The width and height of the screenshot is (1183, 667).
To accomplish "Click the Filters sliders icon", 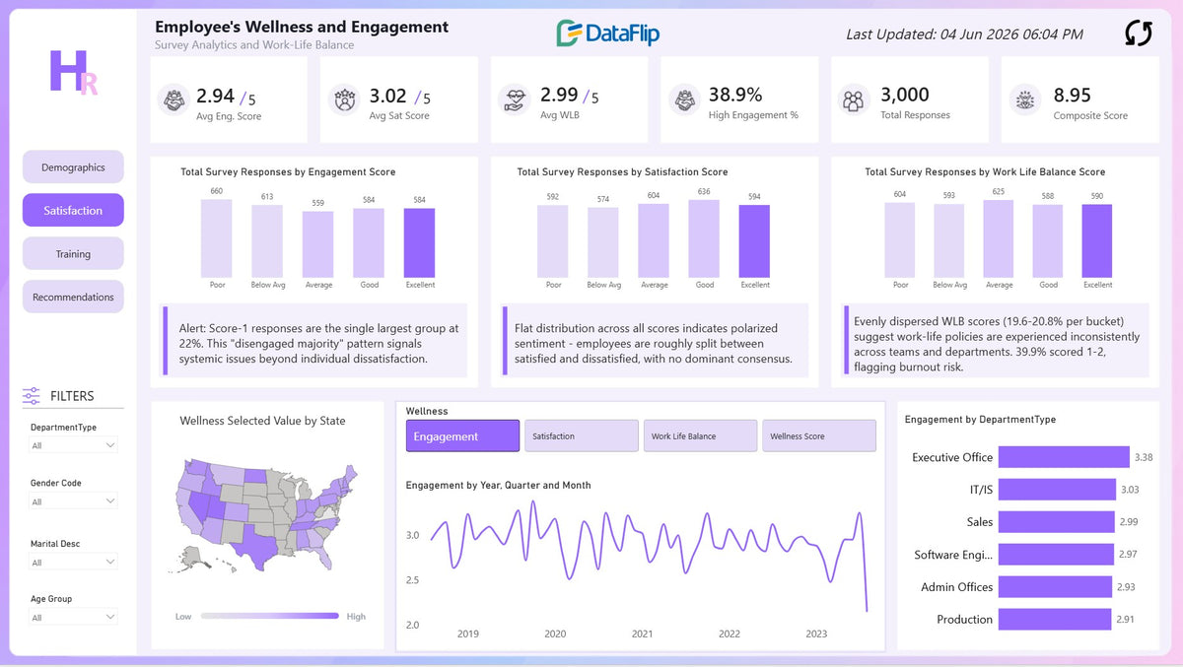I will click(x=32, y=396).
